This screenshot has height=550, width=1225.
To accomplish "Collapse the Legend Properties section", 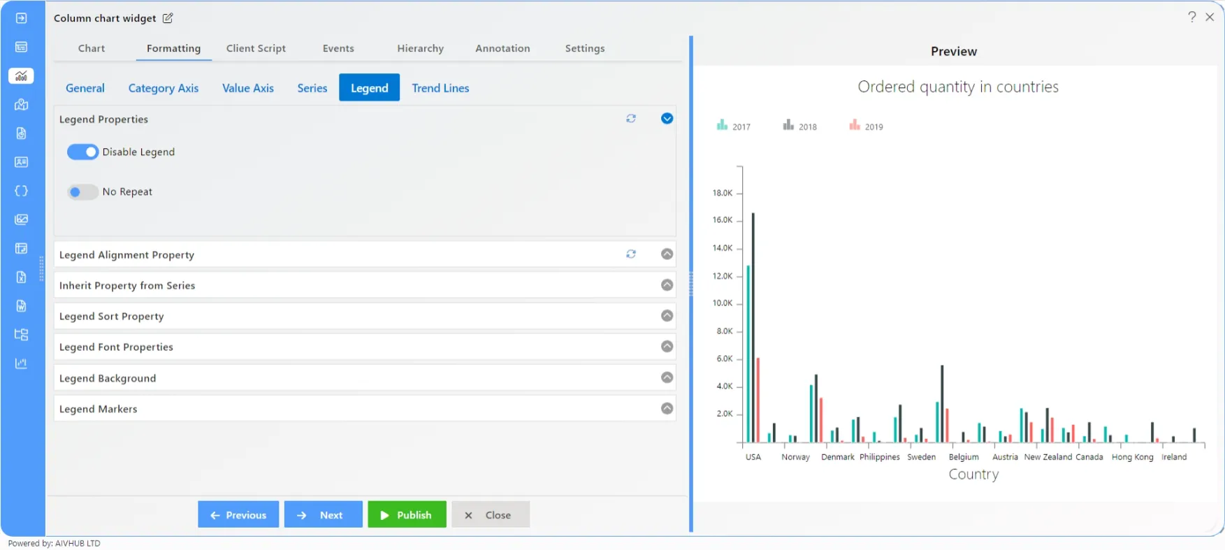I will click(x=667, y=119).
